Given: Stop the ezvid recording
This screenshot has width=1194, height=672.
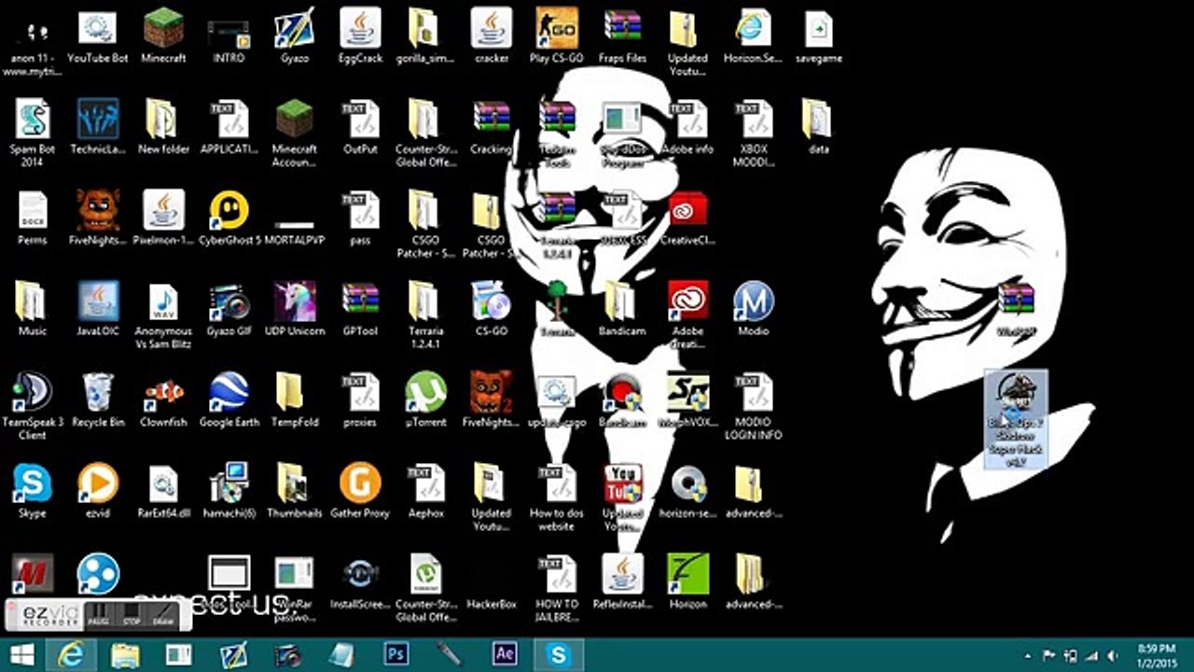Looking at the screenshot, I should pos(132,615).
